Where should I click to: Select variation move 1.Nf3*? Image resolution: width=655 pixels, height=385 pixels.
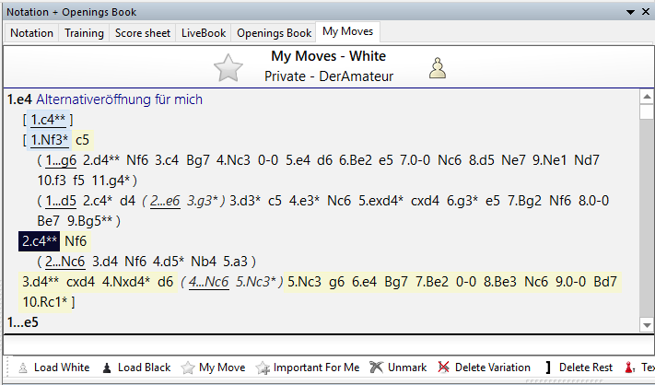pyautogui.click(x=50, y=140)
